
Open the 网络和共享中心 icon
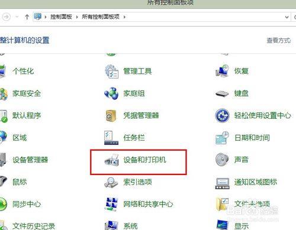(111, 205)
